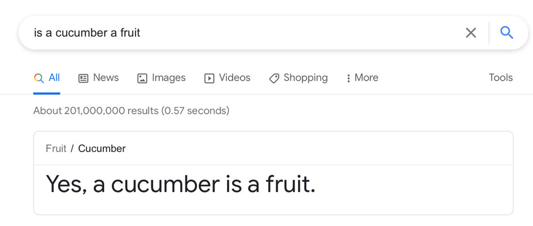Click the blue magnifying glass search icon

[506, 33]
